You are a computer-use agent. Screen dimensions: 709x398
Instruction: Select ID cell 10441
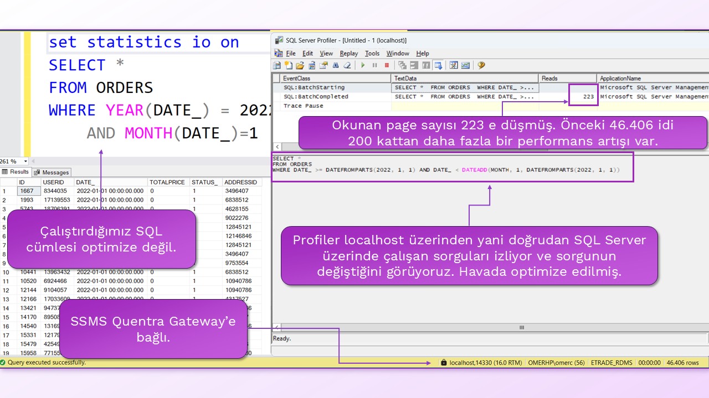click(x=29, y=272)
